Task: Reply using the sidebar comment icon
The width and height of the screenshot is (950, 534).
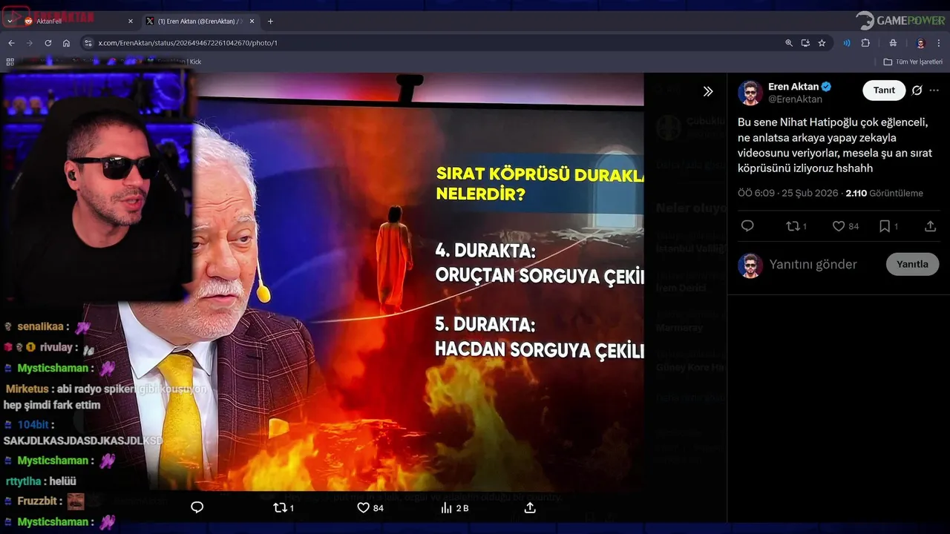Action: point(747,226)
